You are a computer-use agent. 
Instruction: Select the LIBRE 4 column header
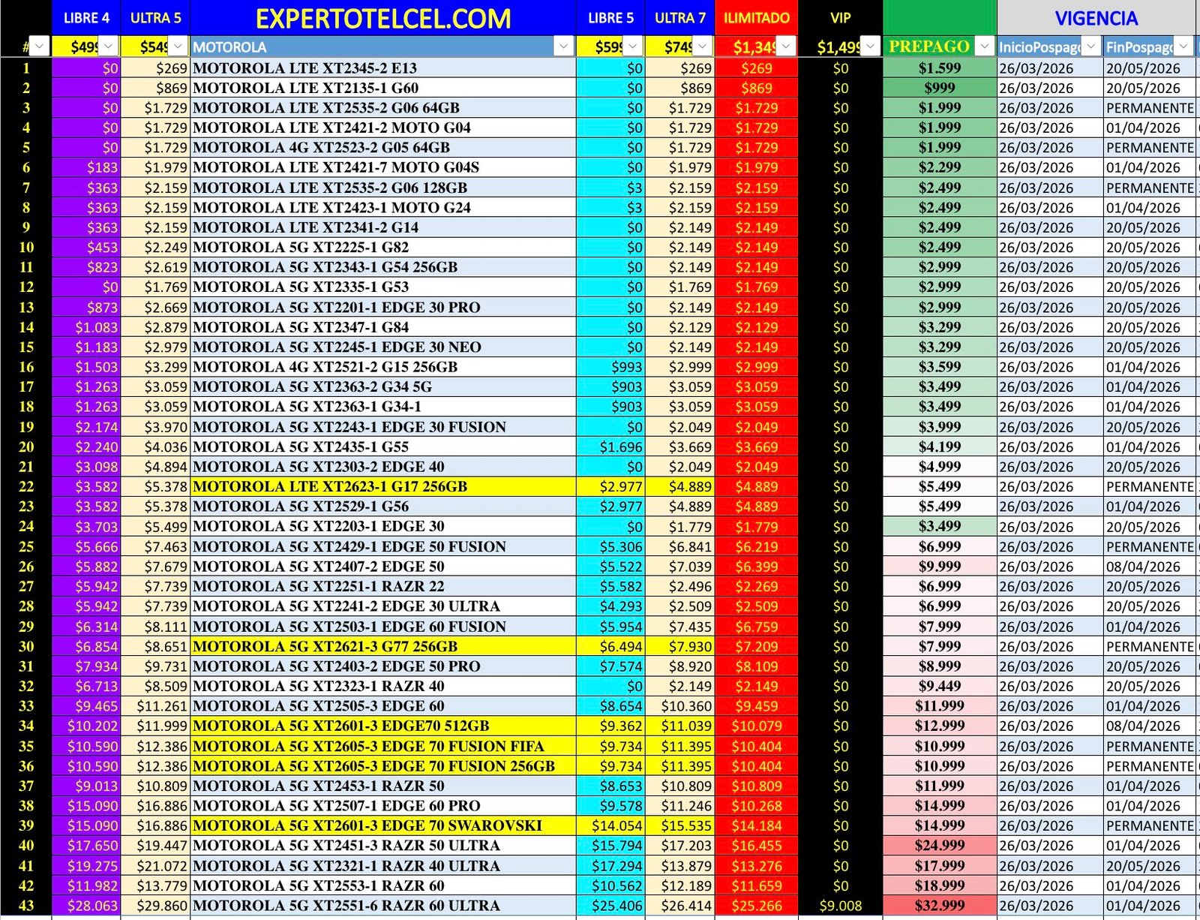tap(87, 17)
